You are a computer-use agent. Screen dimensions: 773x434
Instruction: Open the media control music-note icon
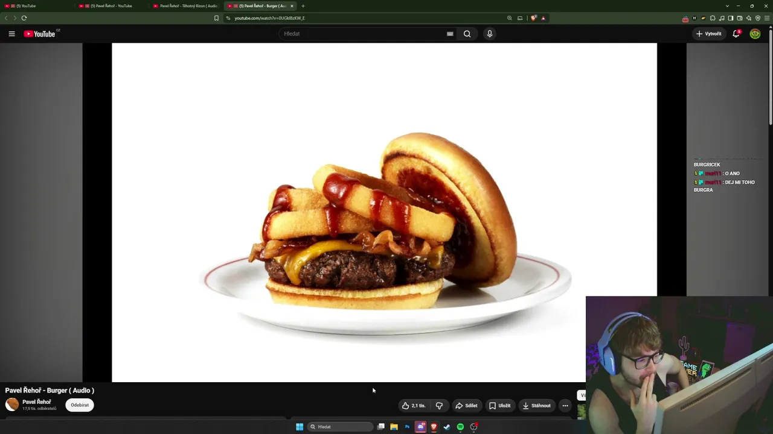tap(722, 18)
